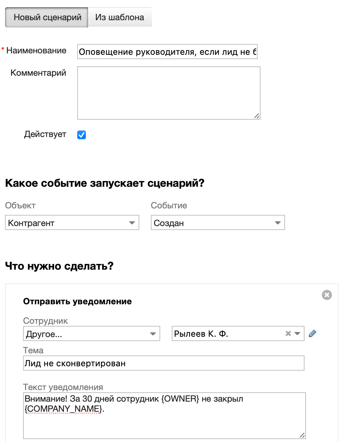
Task: Click inside the Комментарий text area
Action: coord(169,92)
